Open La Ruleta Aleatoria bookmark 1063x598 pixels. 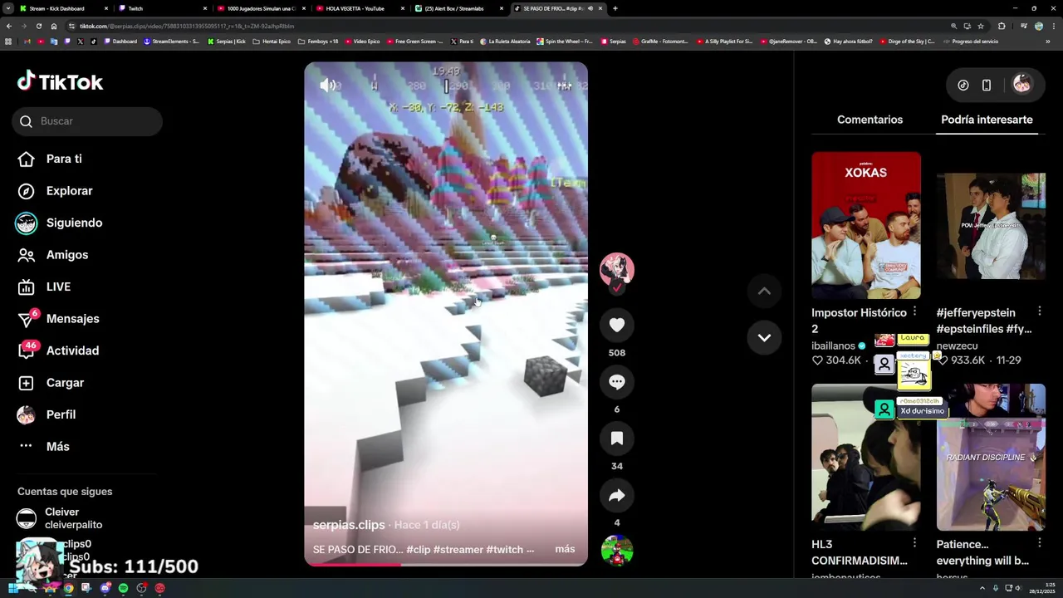click(506, 41)
